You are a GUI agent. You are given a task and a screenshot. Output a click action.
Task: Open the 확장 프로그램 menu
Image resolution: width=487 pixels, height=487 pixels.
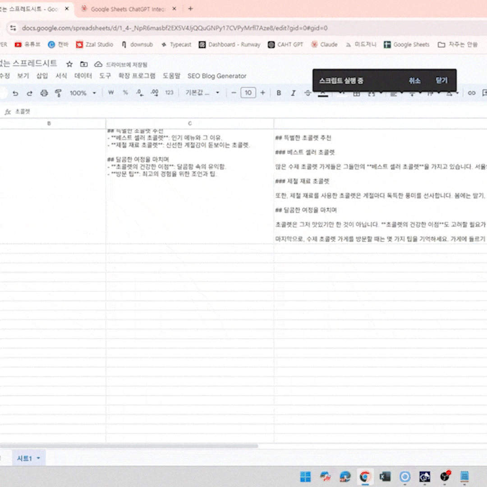point(137,76)
